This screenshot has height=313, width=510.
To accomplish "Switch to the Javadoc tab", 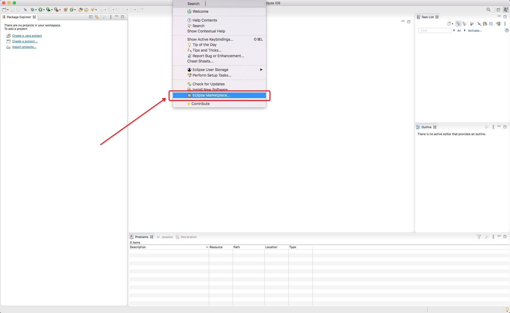I will (165, 237).
